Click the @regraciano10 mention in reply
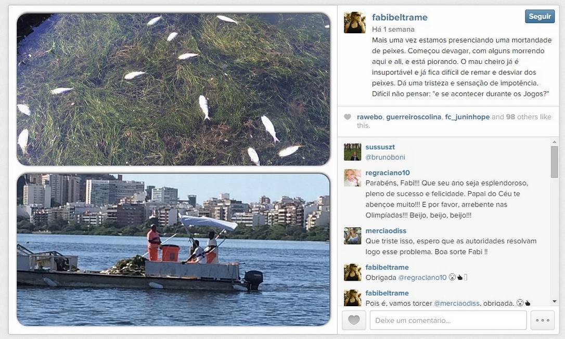565x339 pixels. [422, 278]
